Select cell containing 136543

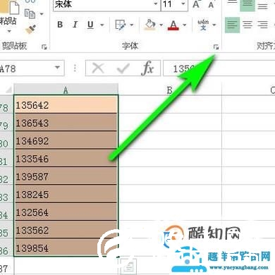[66, 123]
